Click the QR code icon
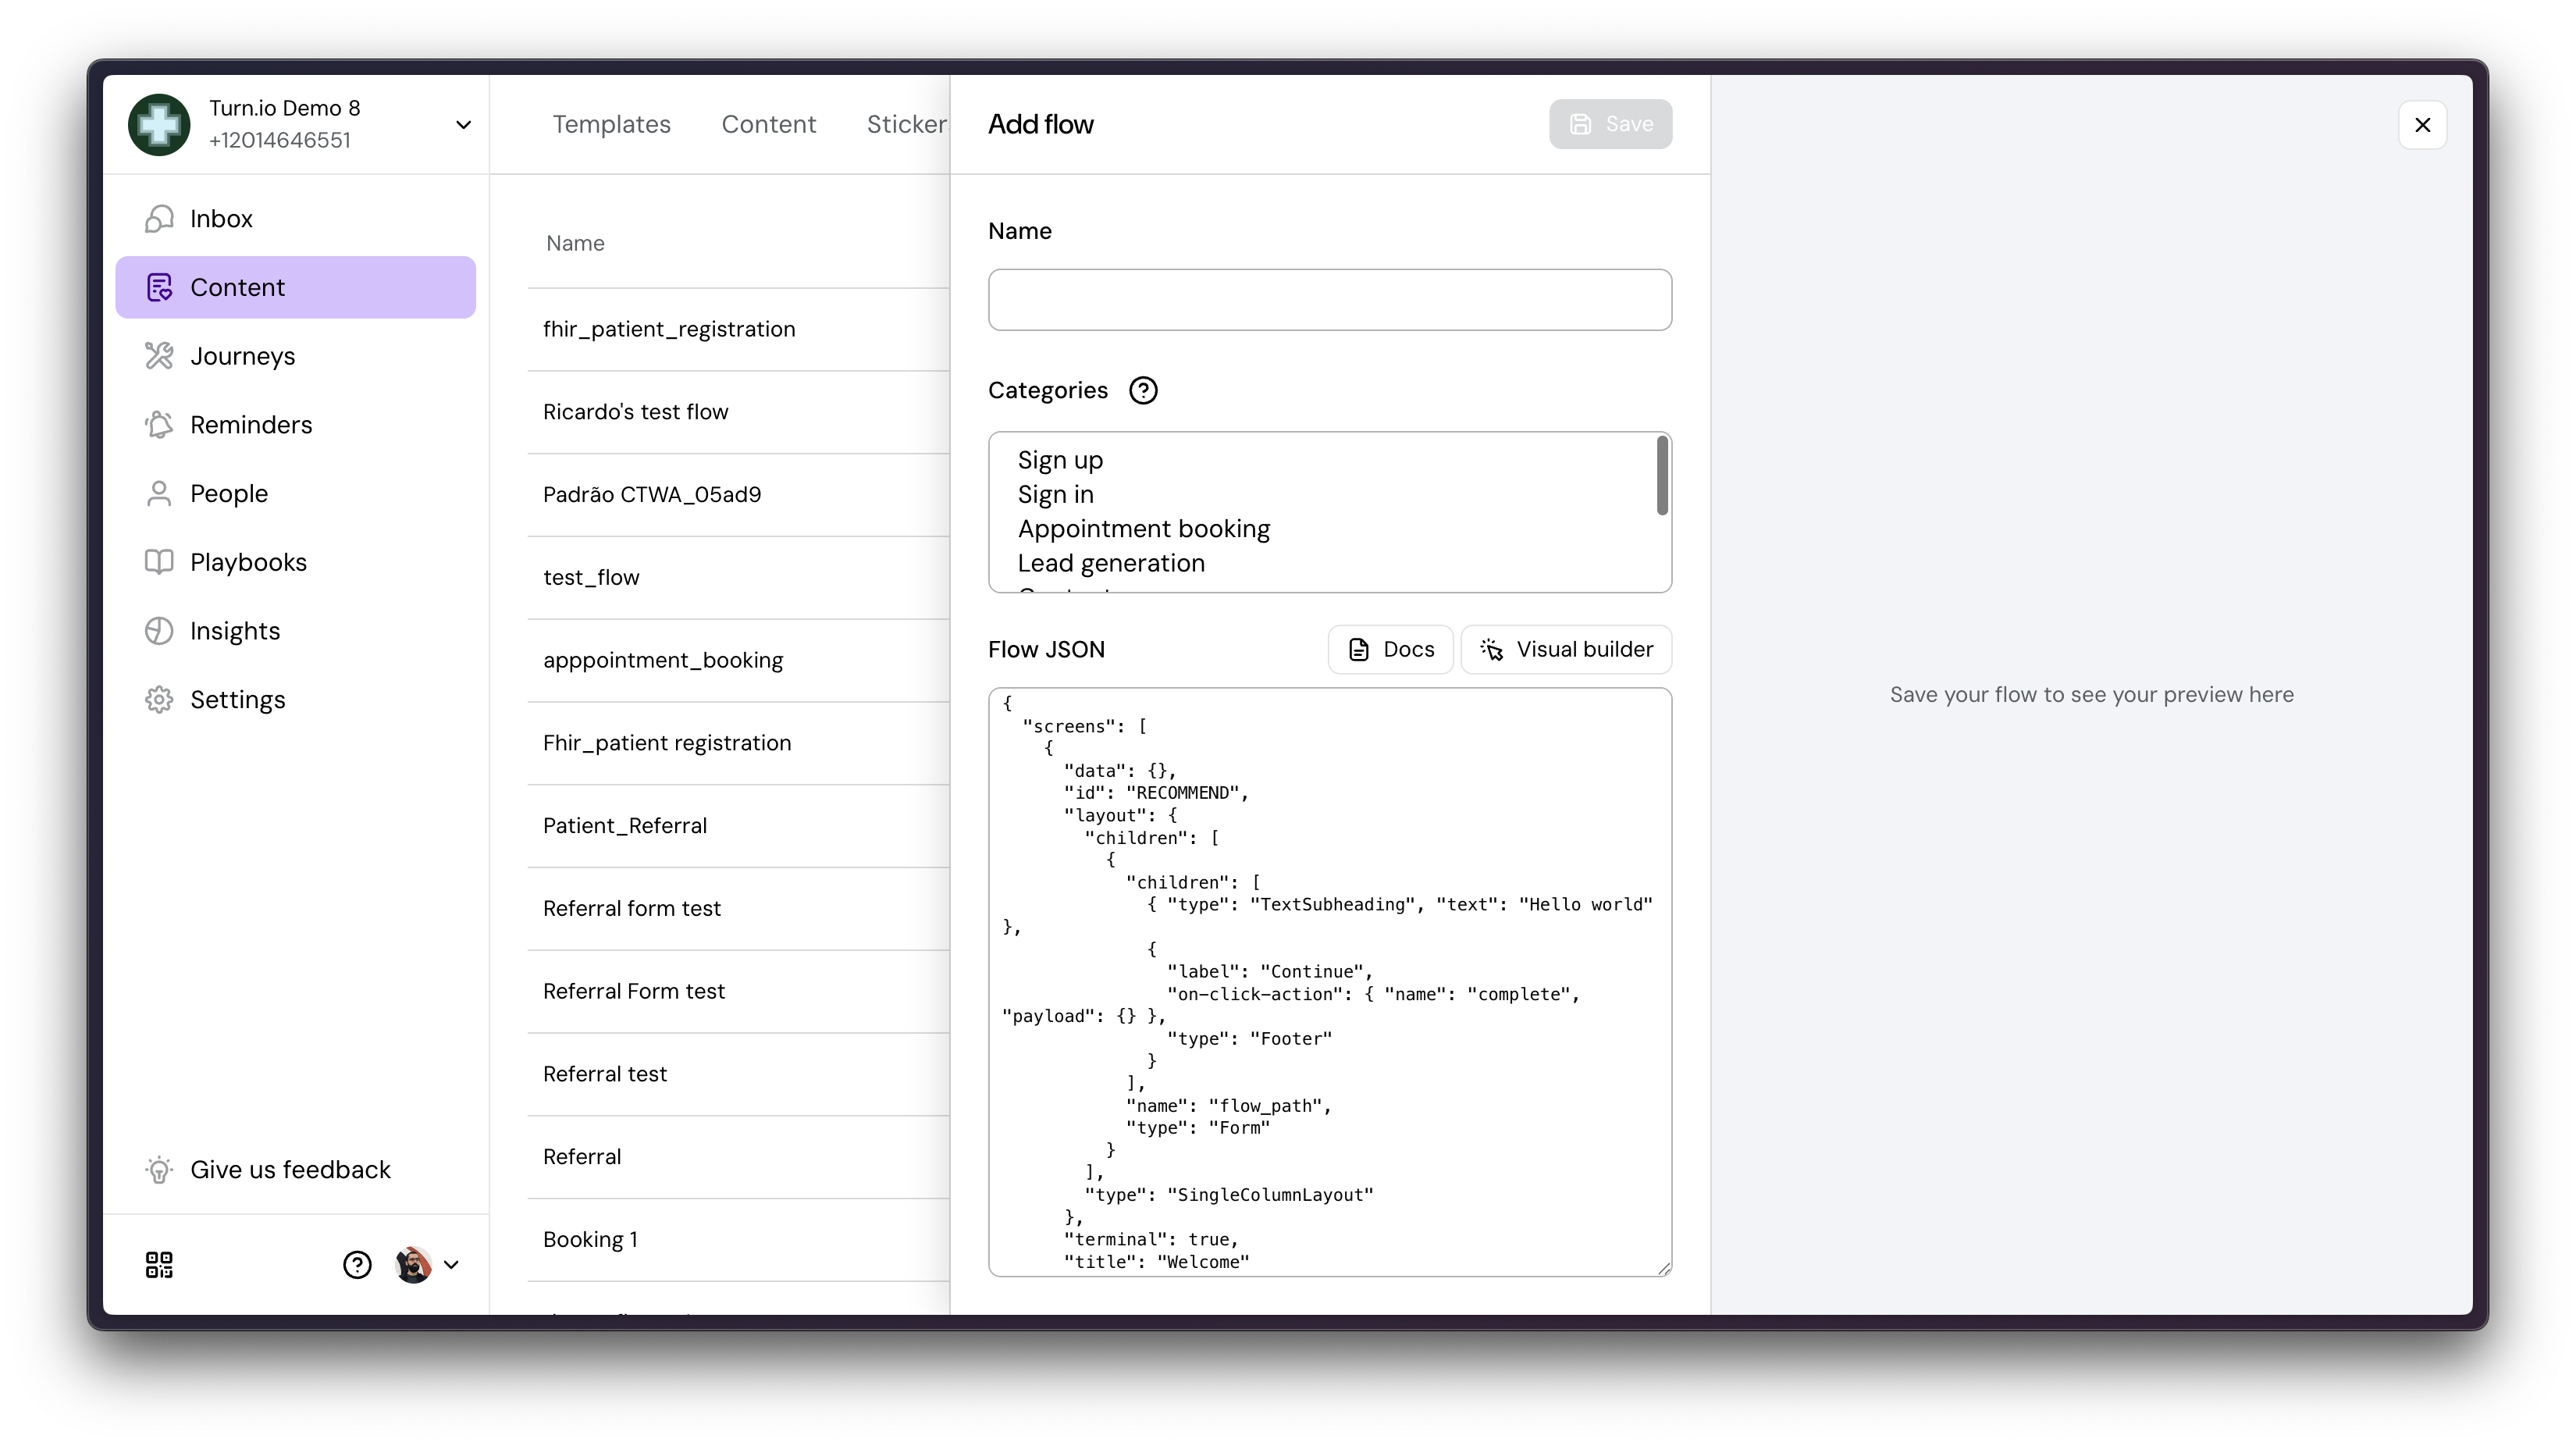 (x=159, y=1265)
